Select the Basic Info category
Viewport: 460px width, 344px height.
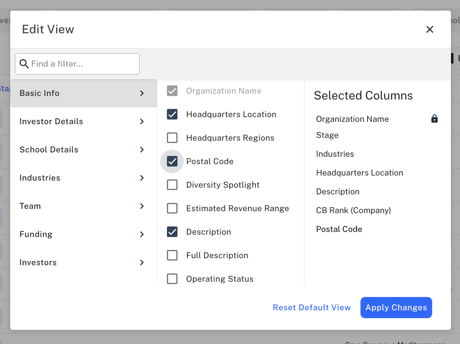point(83,93)
